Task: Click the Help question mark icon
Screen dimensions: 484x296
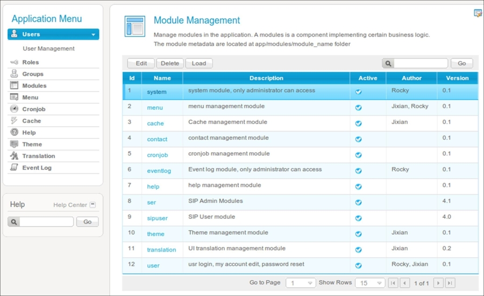Action: [x=14, y=133]
